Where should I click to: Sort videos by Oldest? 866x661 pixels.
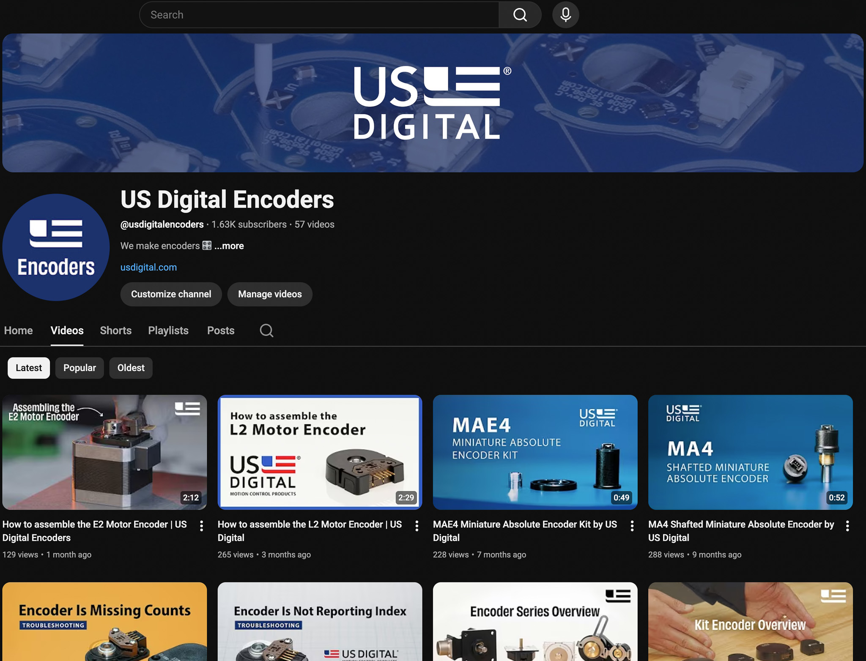[131, 368]
